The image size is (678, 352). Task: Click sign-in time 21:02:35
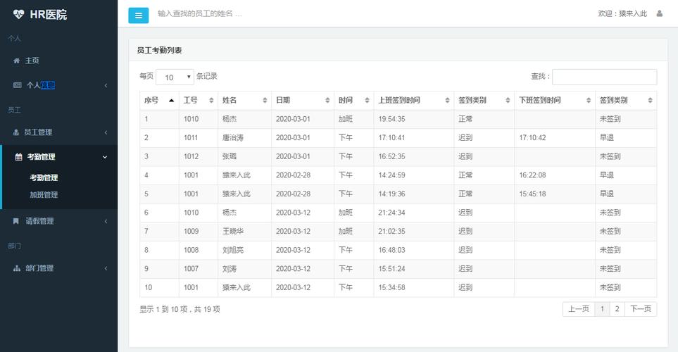pos(391,232)
